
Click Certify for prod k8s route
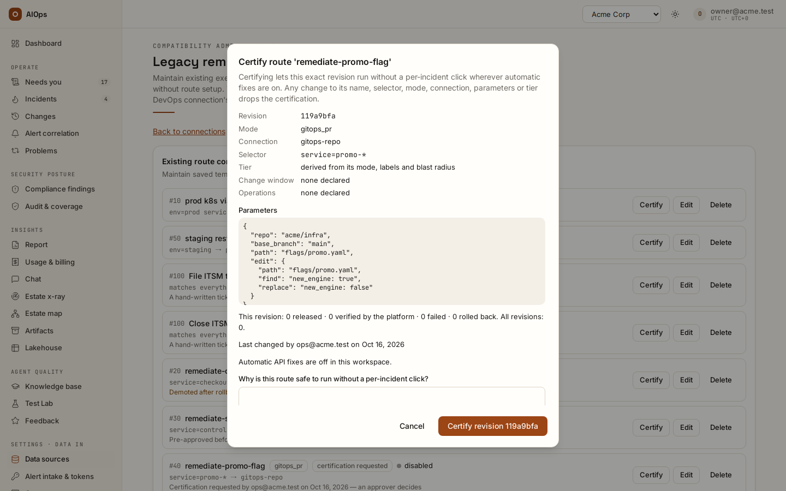click(651, 205)
